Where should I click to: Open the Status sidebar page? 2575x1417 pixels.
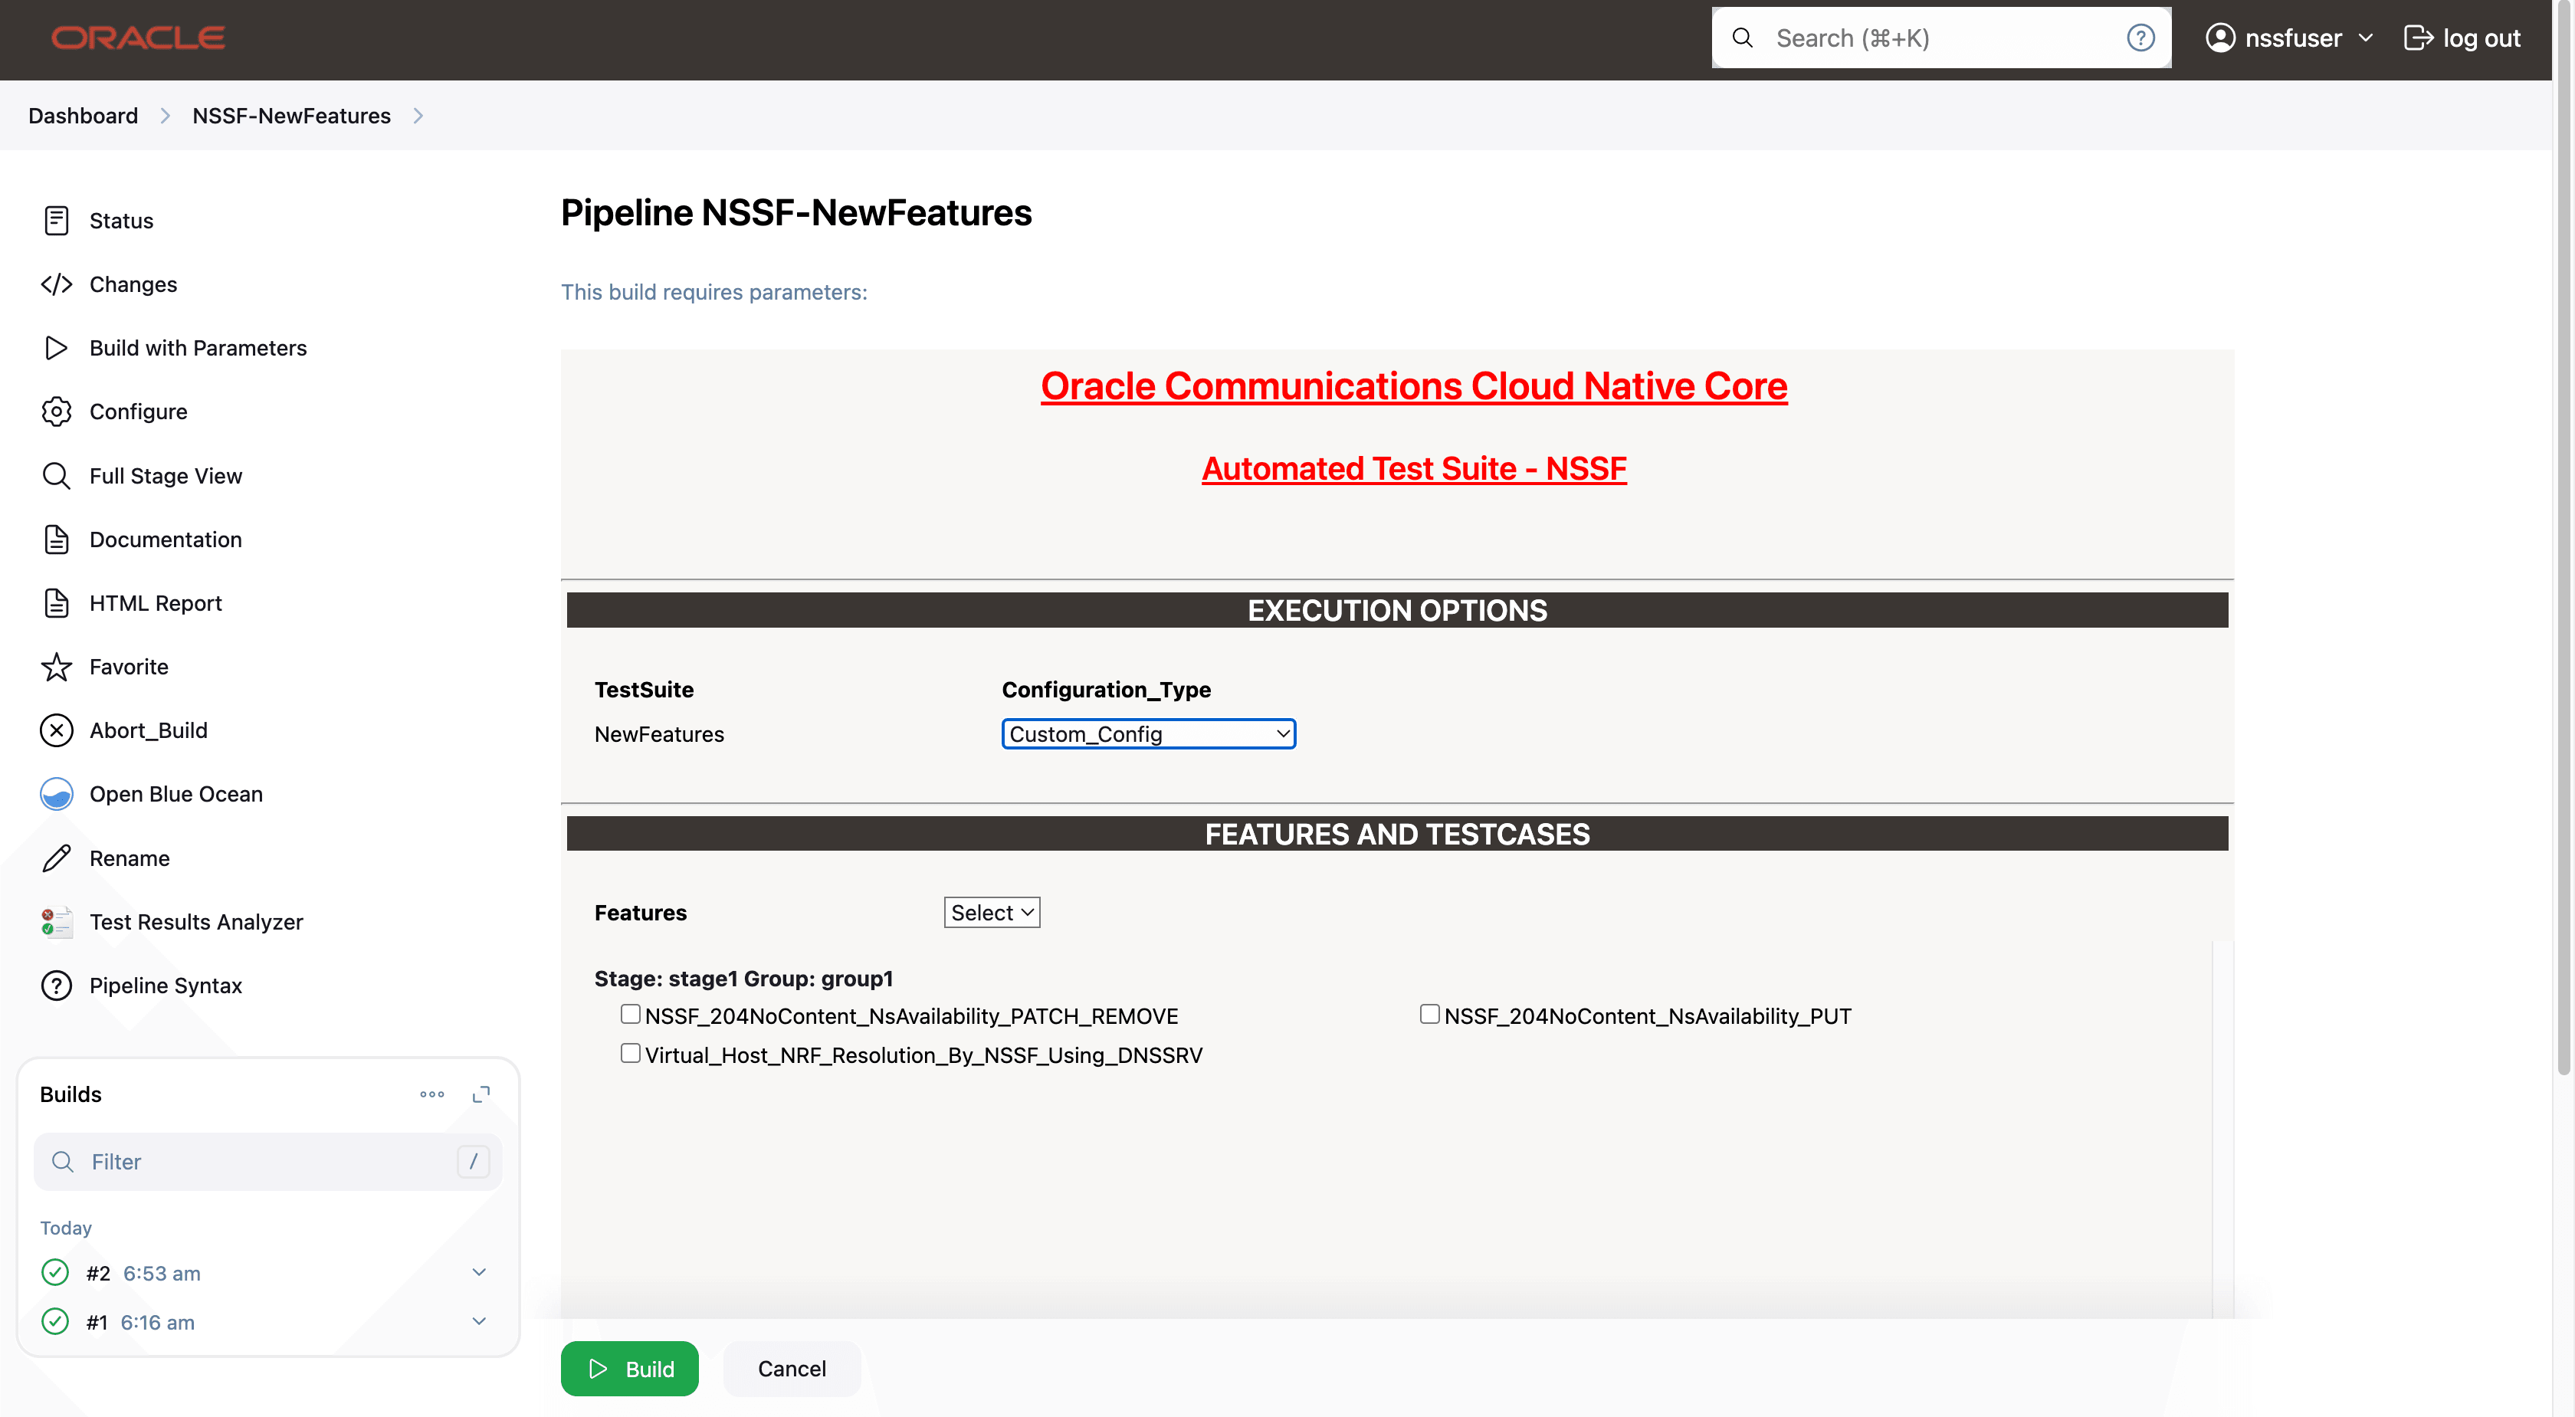[121, 220]
